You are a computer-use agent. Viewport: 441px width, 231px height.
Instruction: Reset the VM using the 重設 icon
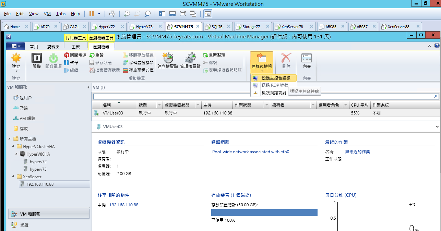(92, 55)
